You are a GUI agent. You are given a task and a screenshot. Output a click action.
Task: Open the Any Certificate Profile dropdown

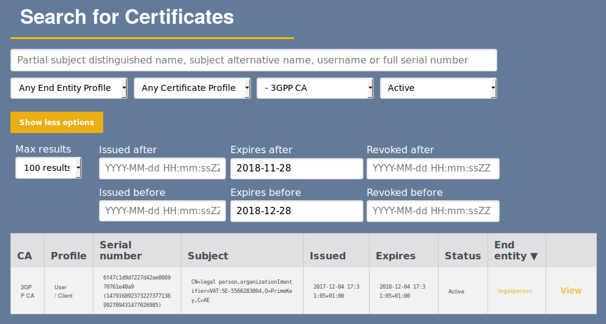(192, 88)
